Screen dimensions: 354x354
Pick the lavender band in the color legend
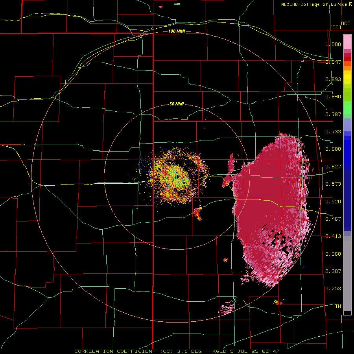pos(347,125)
